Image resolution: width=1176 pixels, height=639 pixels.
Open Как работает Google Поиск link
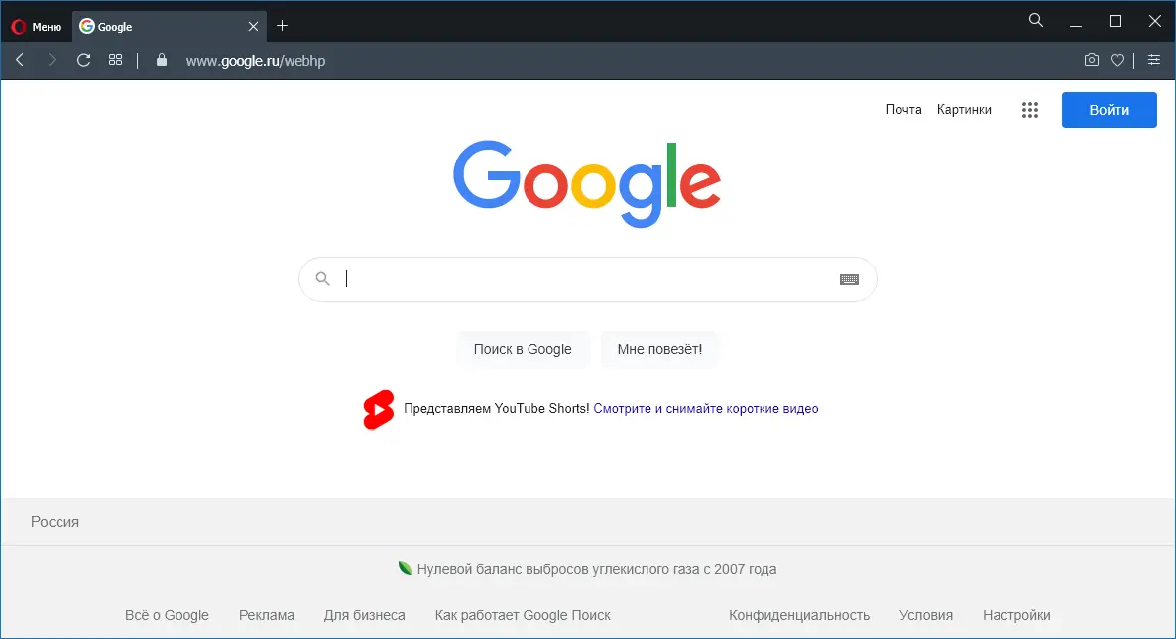[x=523, y=616]
